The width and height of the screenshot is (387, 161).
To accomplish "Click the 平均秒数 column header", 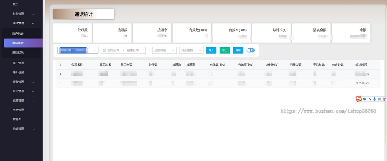I will pyautogui.click(x=319, y=65).
